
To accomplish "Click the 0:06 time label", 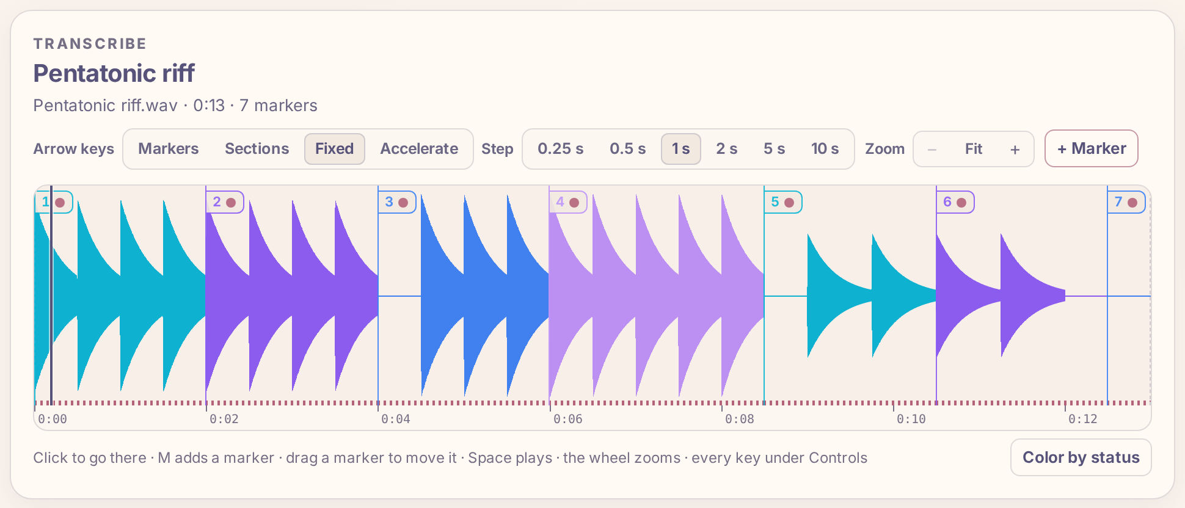I will click(568, 419).
